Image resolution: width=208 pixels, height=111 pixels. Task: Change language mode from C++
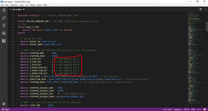pyautogui.click(x=199, y=110)
